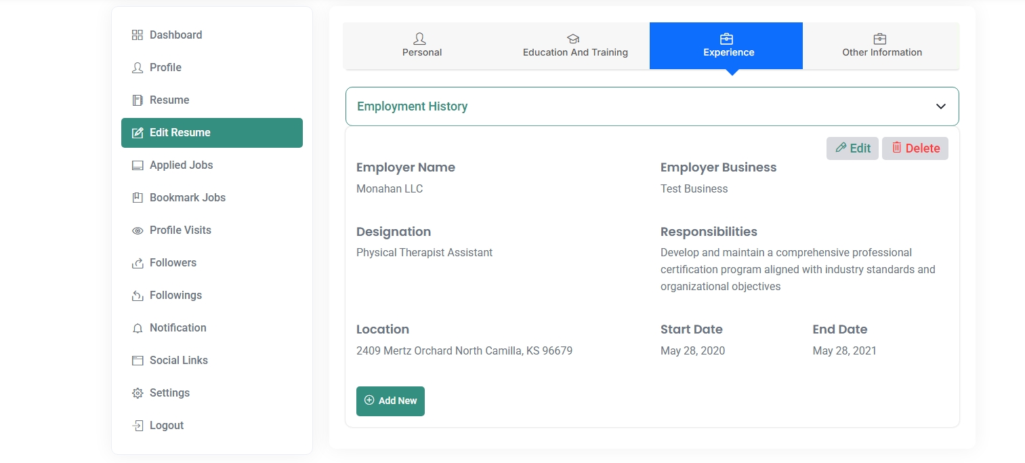Click the plus circle icon in Add New
1025x463 pixels.
coord(369,400)
